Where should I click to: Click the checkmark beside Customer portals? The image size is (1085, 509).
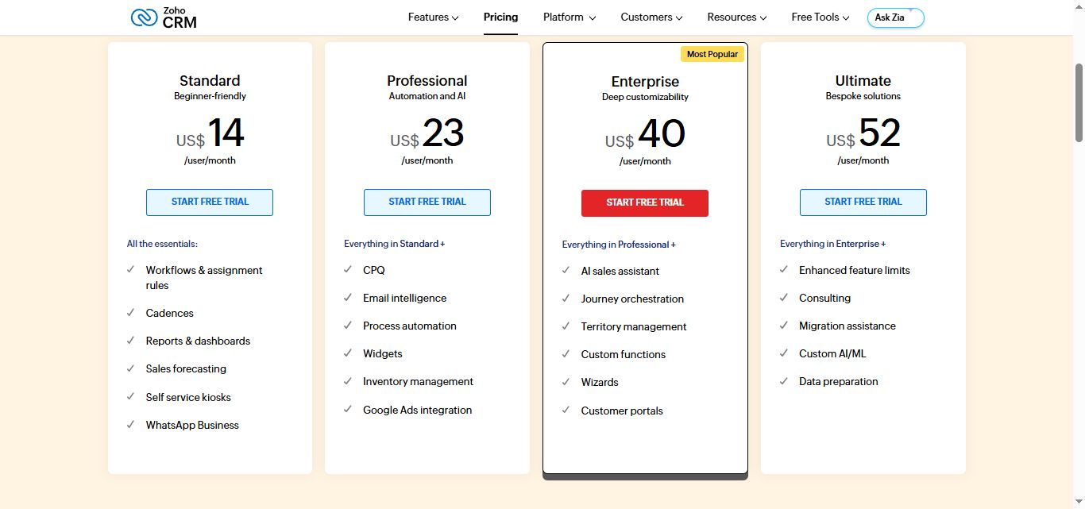pos(565,411)
